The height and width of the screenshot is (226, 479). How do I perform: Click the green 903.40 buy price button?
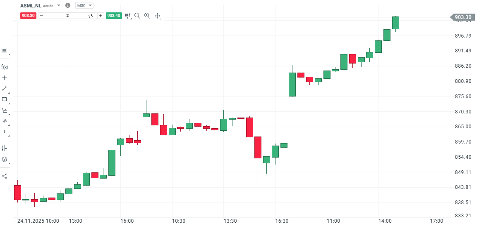pyautogui.click(x=113, y=16)
